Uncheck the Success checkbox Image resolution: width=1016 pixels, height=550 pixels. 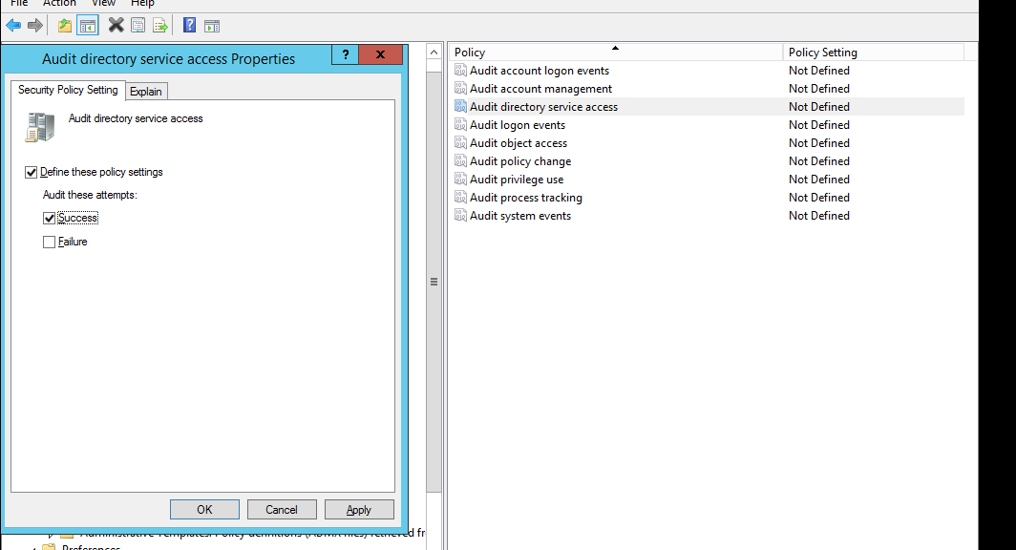pyautogui.click(x=50, y=219)
